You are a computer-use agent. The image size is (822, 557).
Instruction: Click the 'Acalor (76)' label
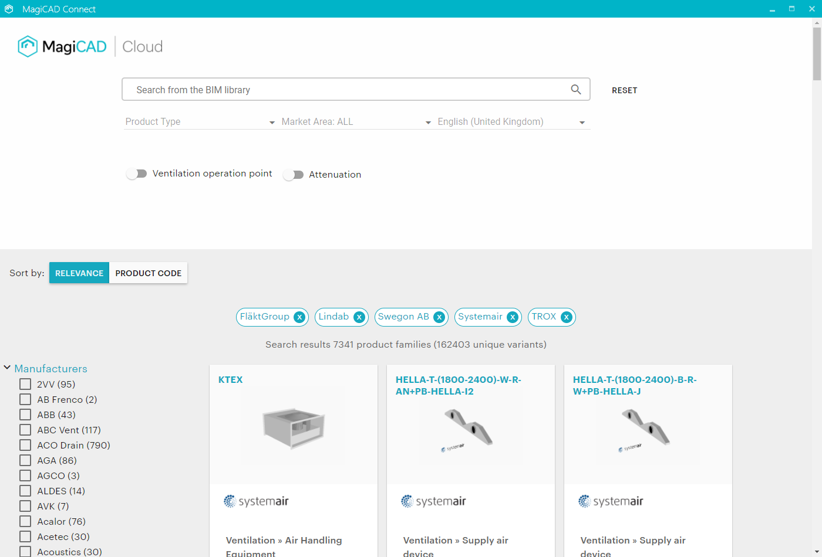[x=61, y=521]
